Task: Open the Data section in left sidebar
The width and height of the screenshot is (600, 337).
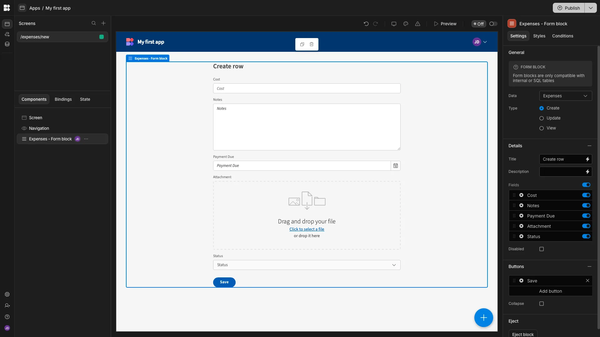Action: coord(7,44)
